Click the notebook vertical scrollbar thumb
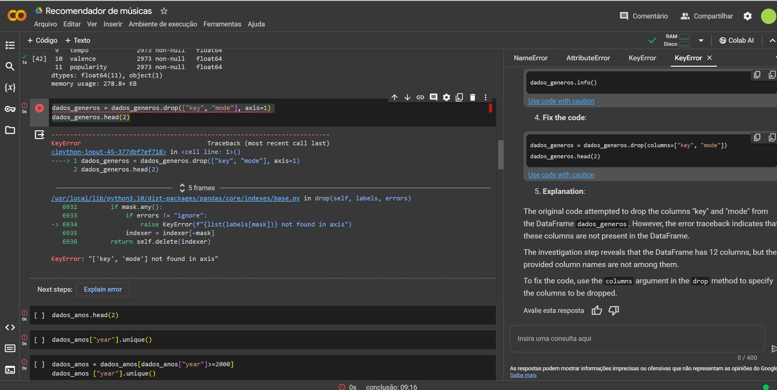Image resolution: width=777 pixels, height=390 pixels. coord(500,155)
